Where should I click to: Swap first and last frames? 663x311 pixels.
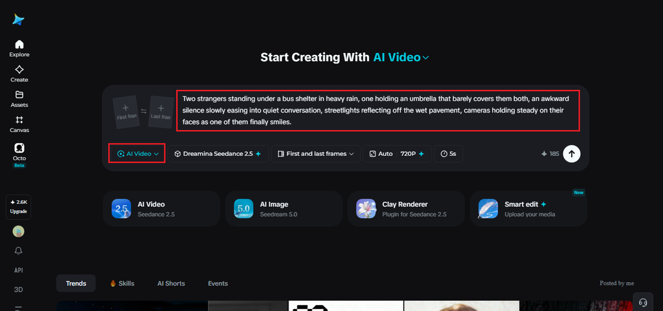(144, 111)
